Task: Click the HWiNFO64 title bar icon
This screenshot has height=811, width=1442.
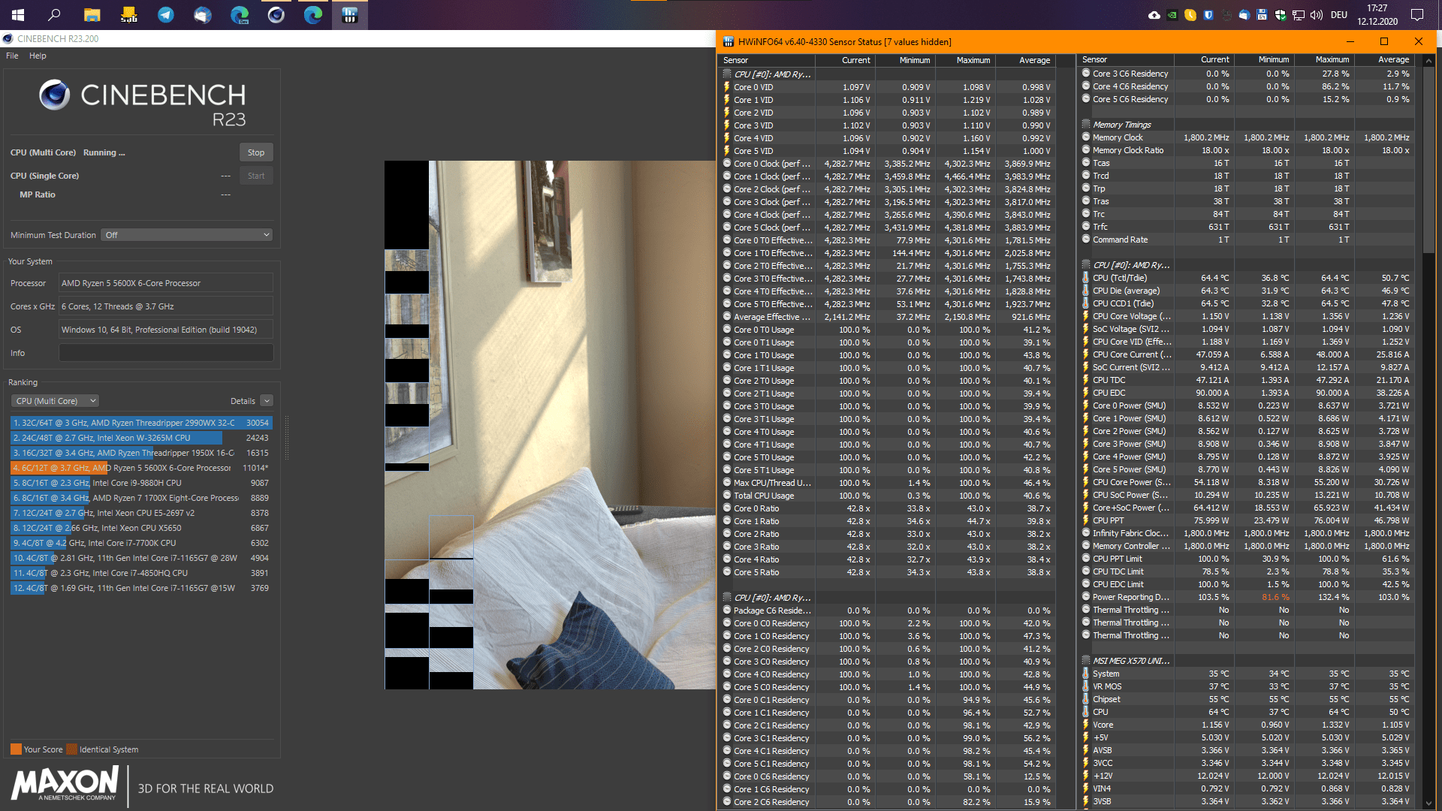Action: point(728,42)
